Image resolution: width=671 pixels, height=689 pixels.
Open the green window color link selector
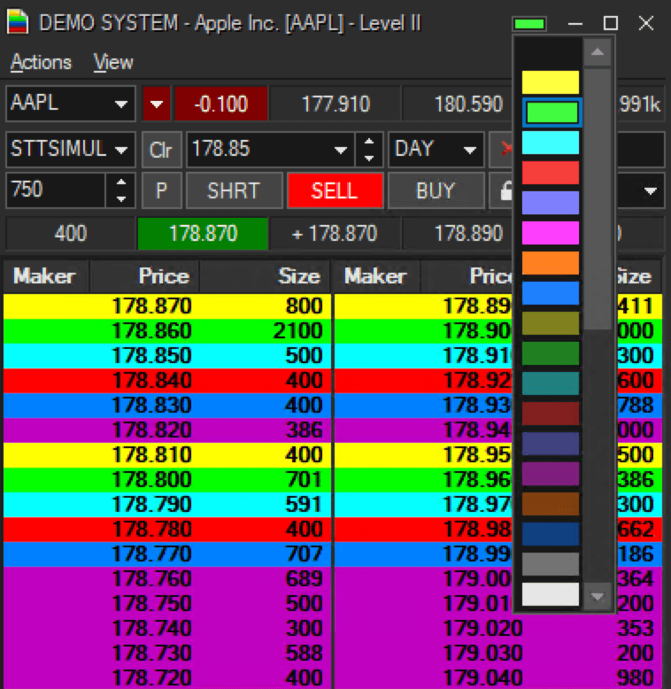(529, 24)
